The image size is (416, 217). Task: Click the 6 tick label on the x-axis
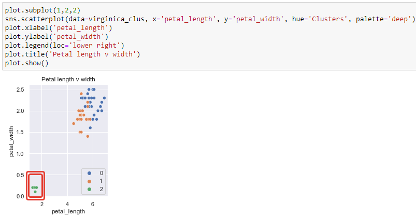93,204
